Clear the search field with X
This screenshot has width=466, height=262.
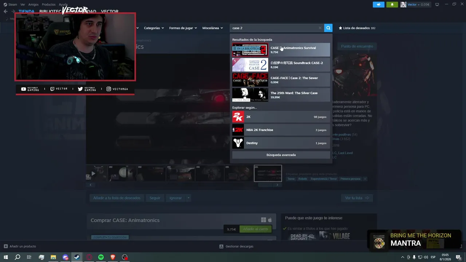pyautogui.click(x=320, y=28)
